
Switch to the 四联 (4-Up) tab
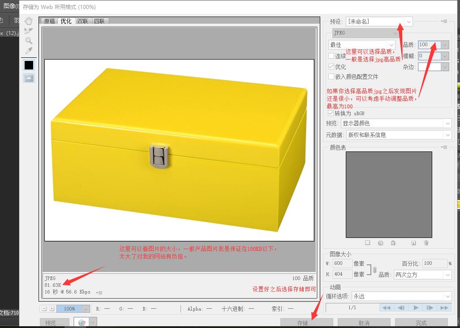[x=99, y=21]
